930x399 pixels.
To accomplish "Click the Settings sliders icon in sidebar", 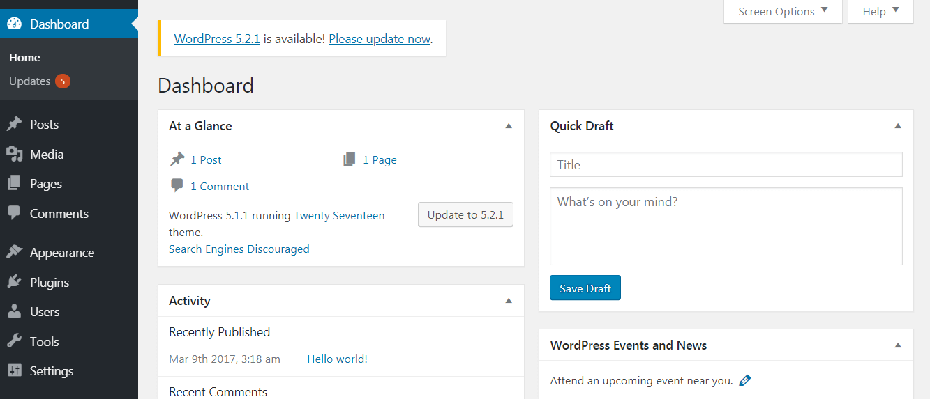I will pos(15,370).
